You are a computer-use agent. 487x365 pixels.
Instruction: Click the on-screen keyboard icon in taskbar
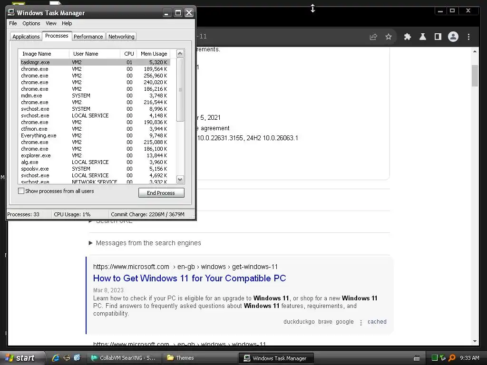pos(417,358)
